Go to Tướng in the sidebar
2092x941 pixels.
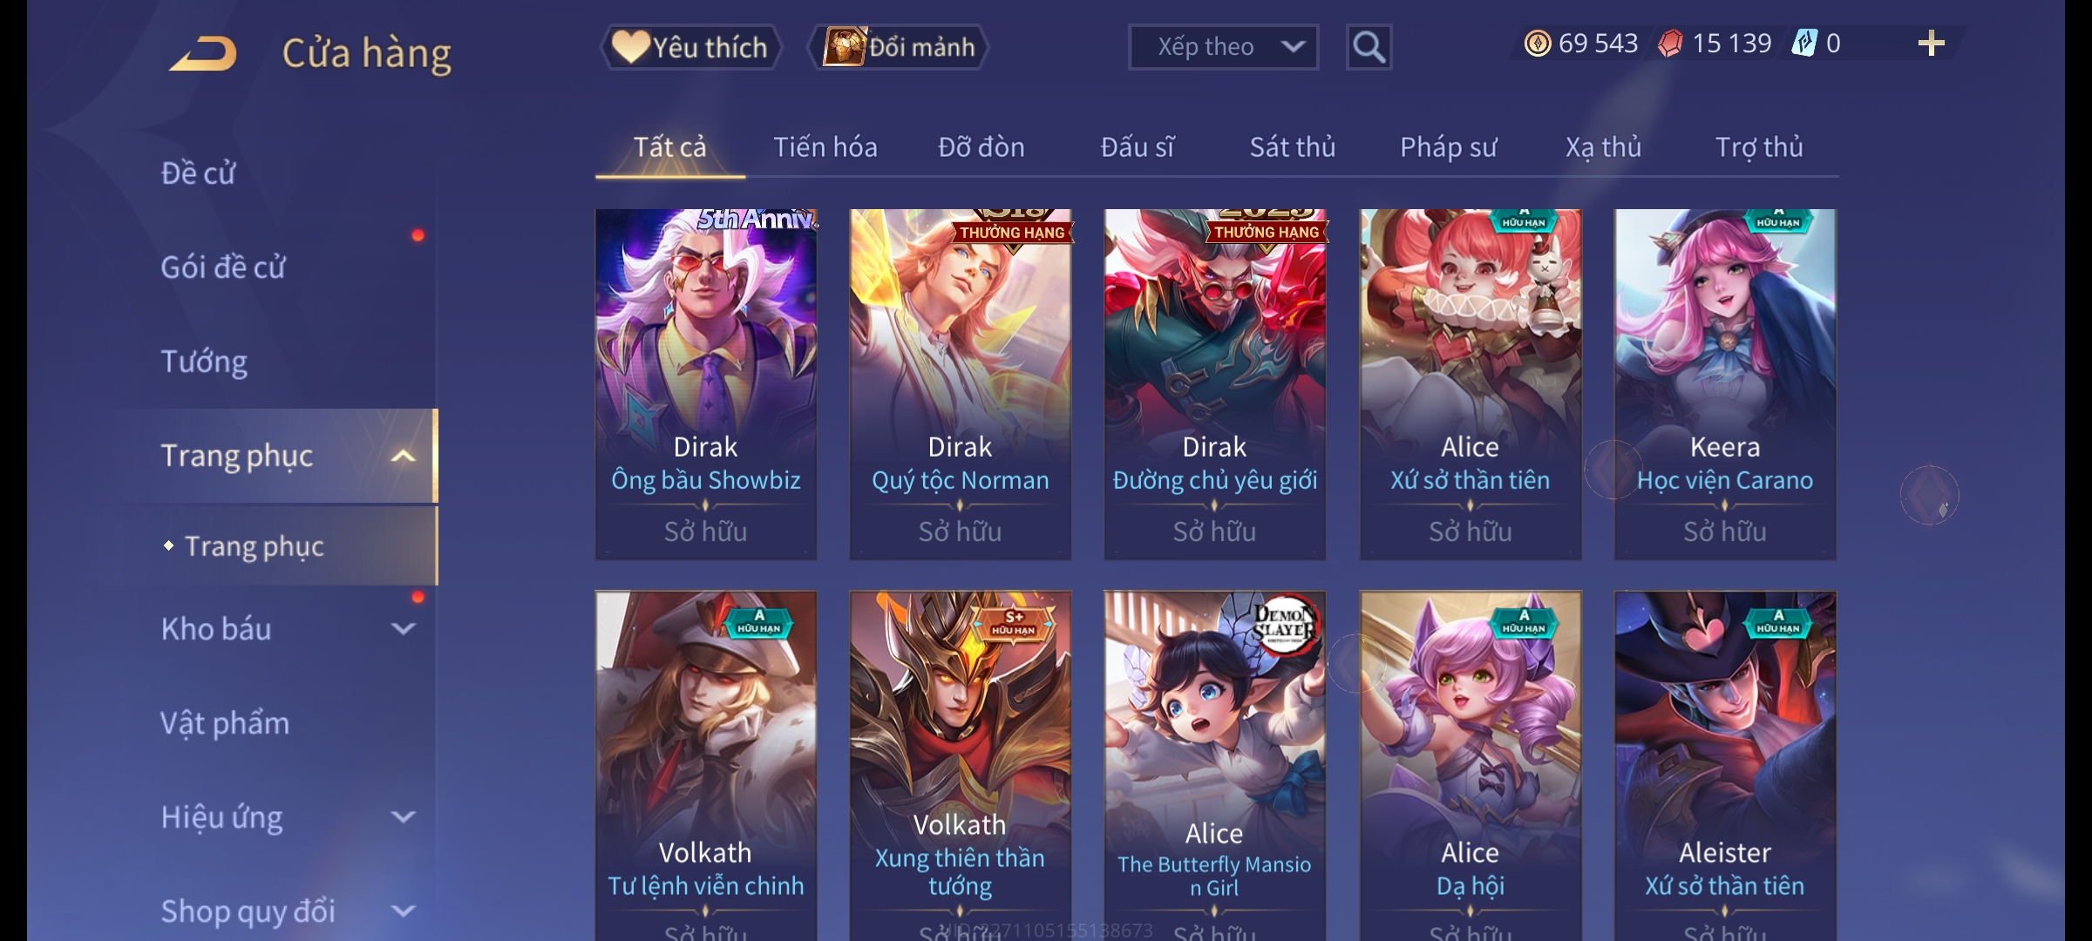204,362
